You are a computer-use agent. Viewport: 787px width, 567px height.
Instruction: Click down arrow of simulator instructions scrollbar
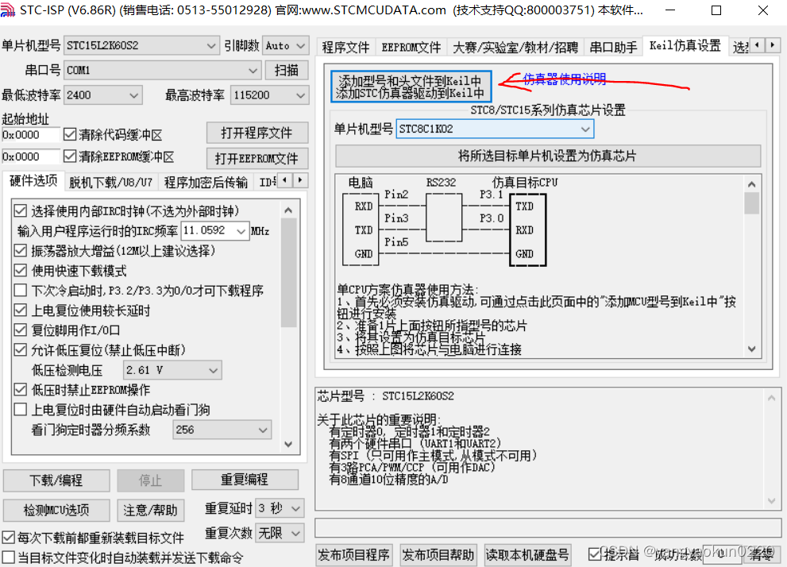751,349
